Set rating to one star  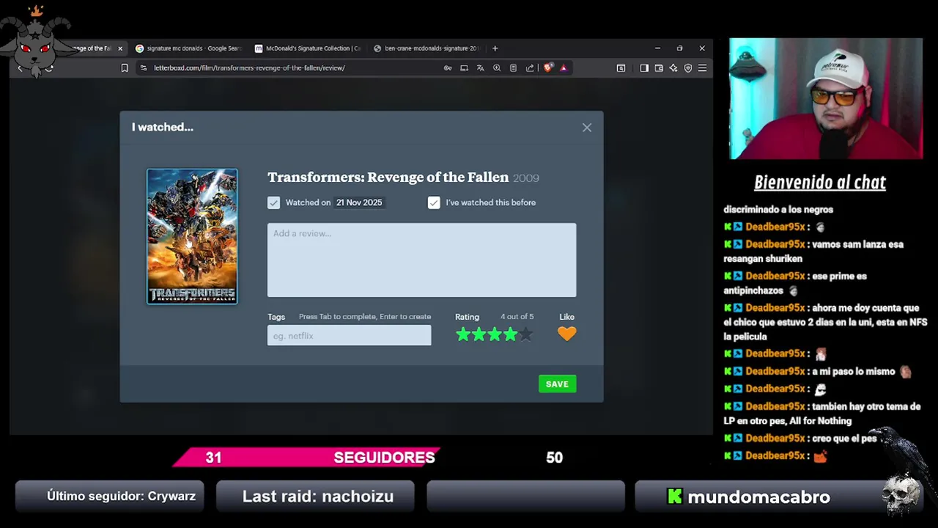coord(463,334)
